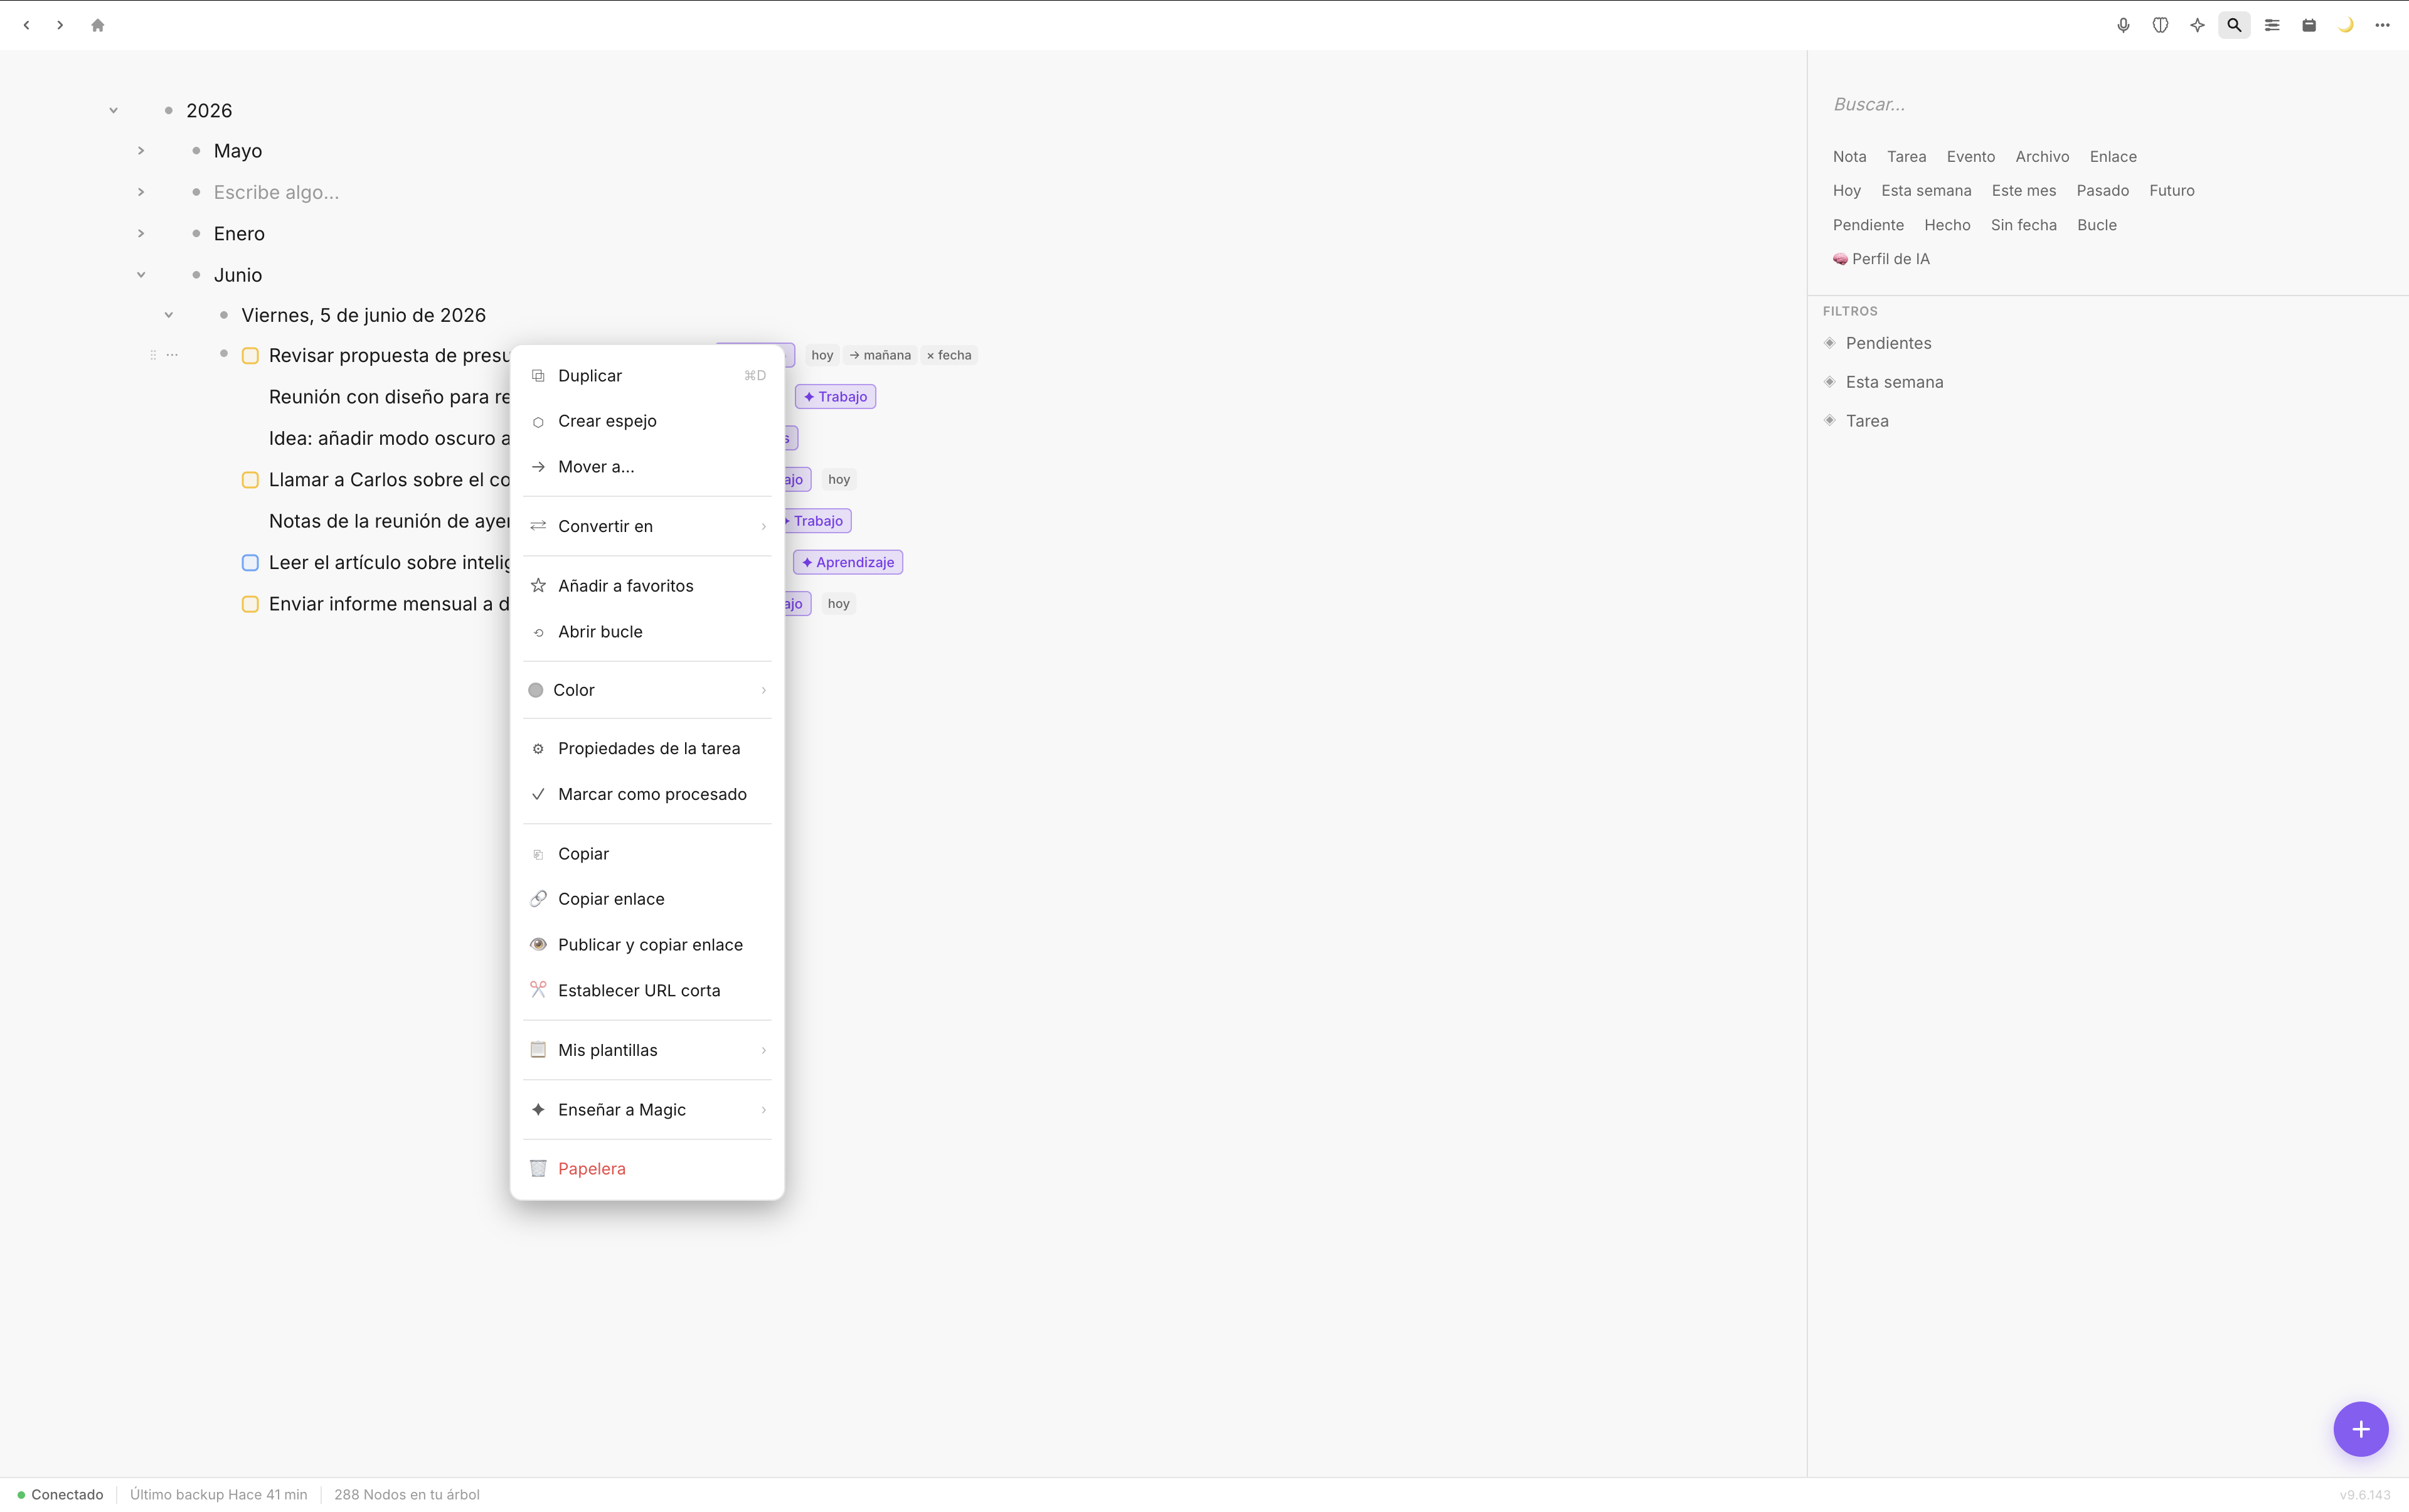Go forward with the right arrow
The width and height of the screenshot is (2409, 1512).
click(x=60, y=25)
